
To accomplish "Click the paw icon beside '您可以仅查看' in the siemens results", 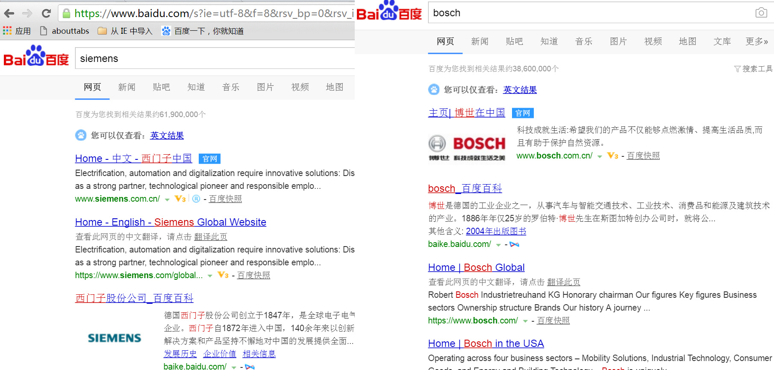I will (x=81, y=135).
